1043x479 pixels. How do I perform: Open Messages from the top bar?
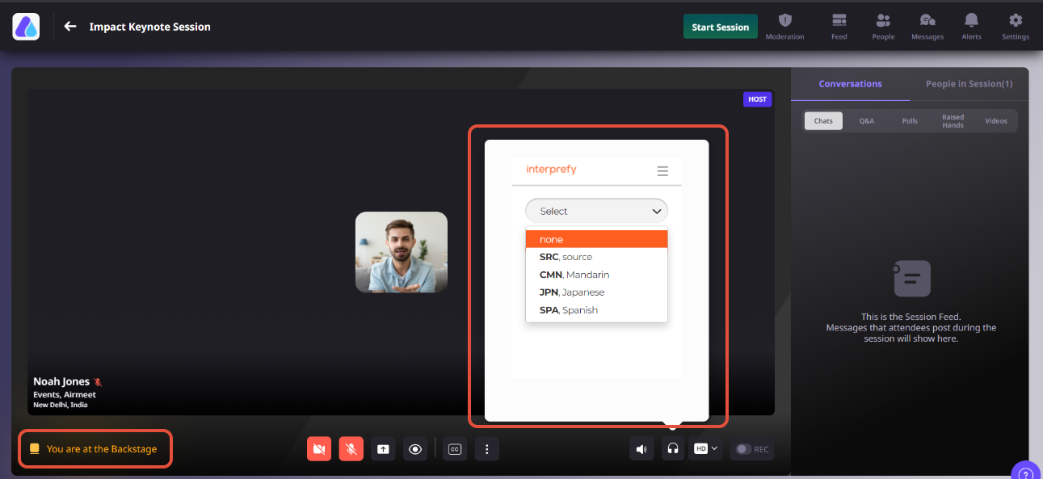(927, 27)
